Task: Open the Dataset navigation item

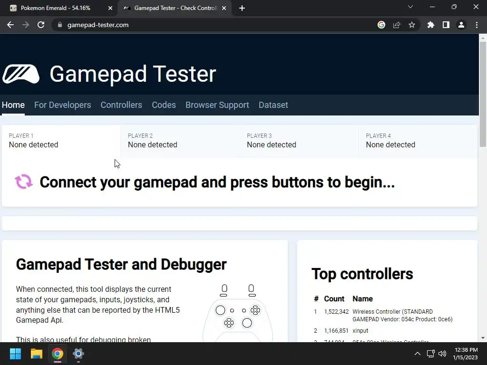Action: click(273, 105)
